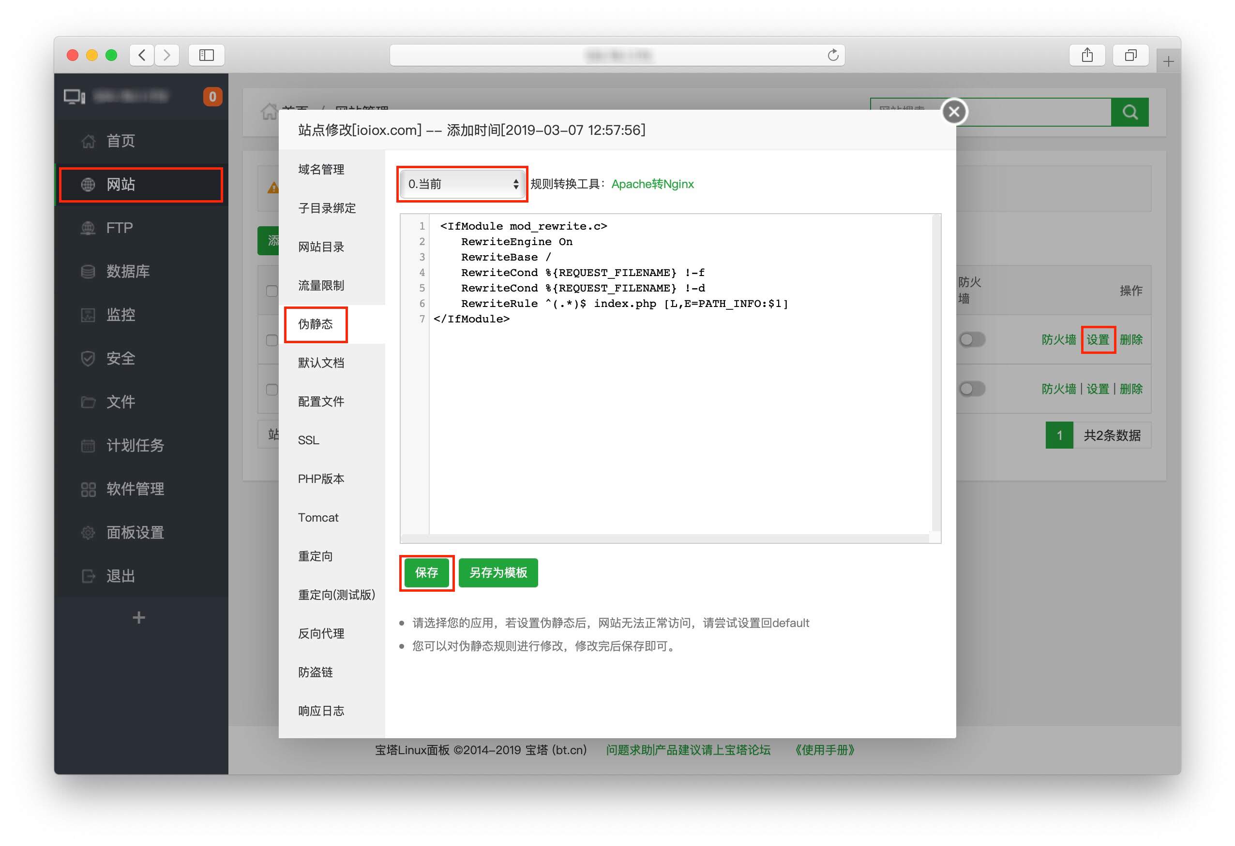This screenshot has height=846, width=1235.
Task: Select the 流量限制 tab
Action: pyautogui.click(x=331, y=286)
